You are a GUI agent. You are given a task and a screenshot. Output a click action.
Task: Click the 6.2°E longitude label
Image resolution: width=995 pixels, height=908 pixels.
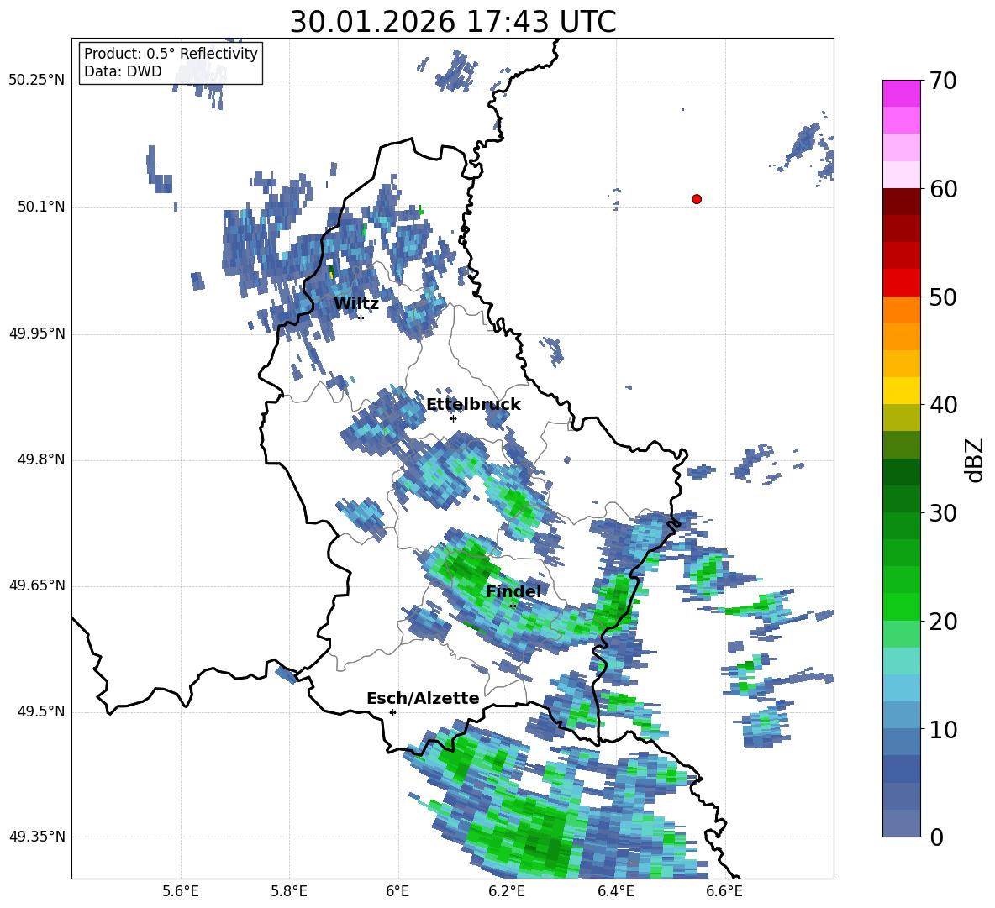507,891
